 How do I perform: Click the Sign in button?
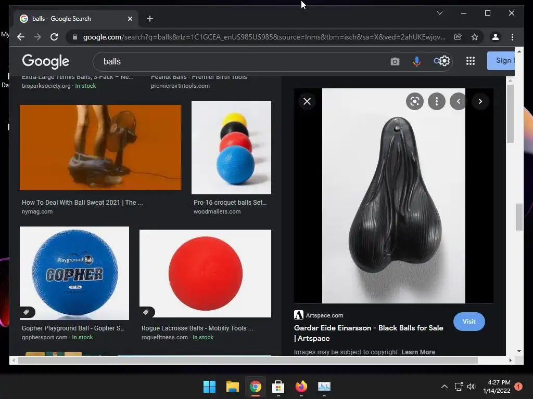[501, 61]
